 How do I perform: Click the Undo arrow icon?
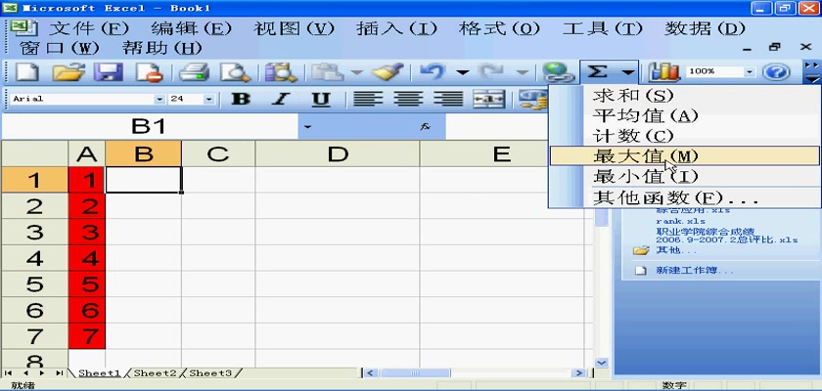pos(433,72)
